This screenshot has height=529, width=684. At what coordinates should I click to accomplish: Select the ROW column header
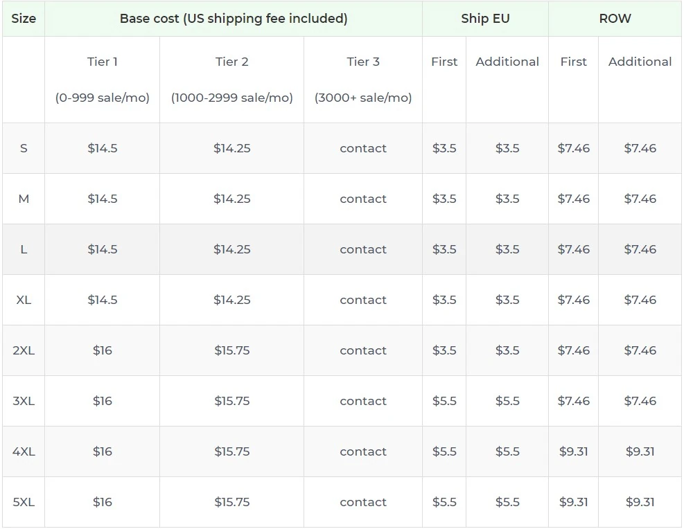tap(615, 19)
